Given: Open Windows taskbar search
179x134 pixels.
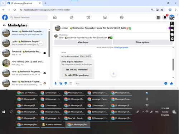Looking at the screenshot, I should pyautogui.click(x=11, y=112).
